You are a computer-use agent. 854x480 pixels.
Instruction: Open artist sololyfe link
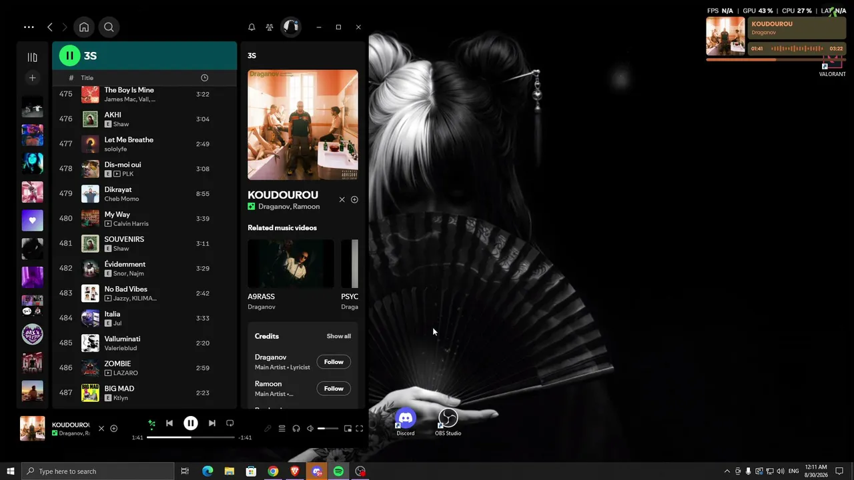pos(115,149)
